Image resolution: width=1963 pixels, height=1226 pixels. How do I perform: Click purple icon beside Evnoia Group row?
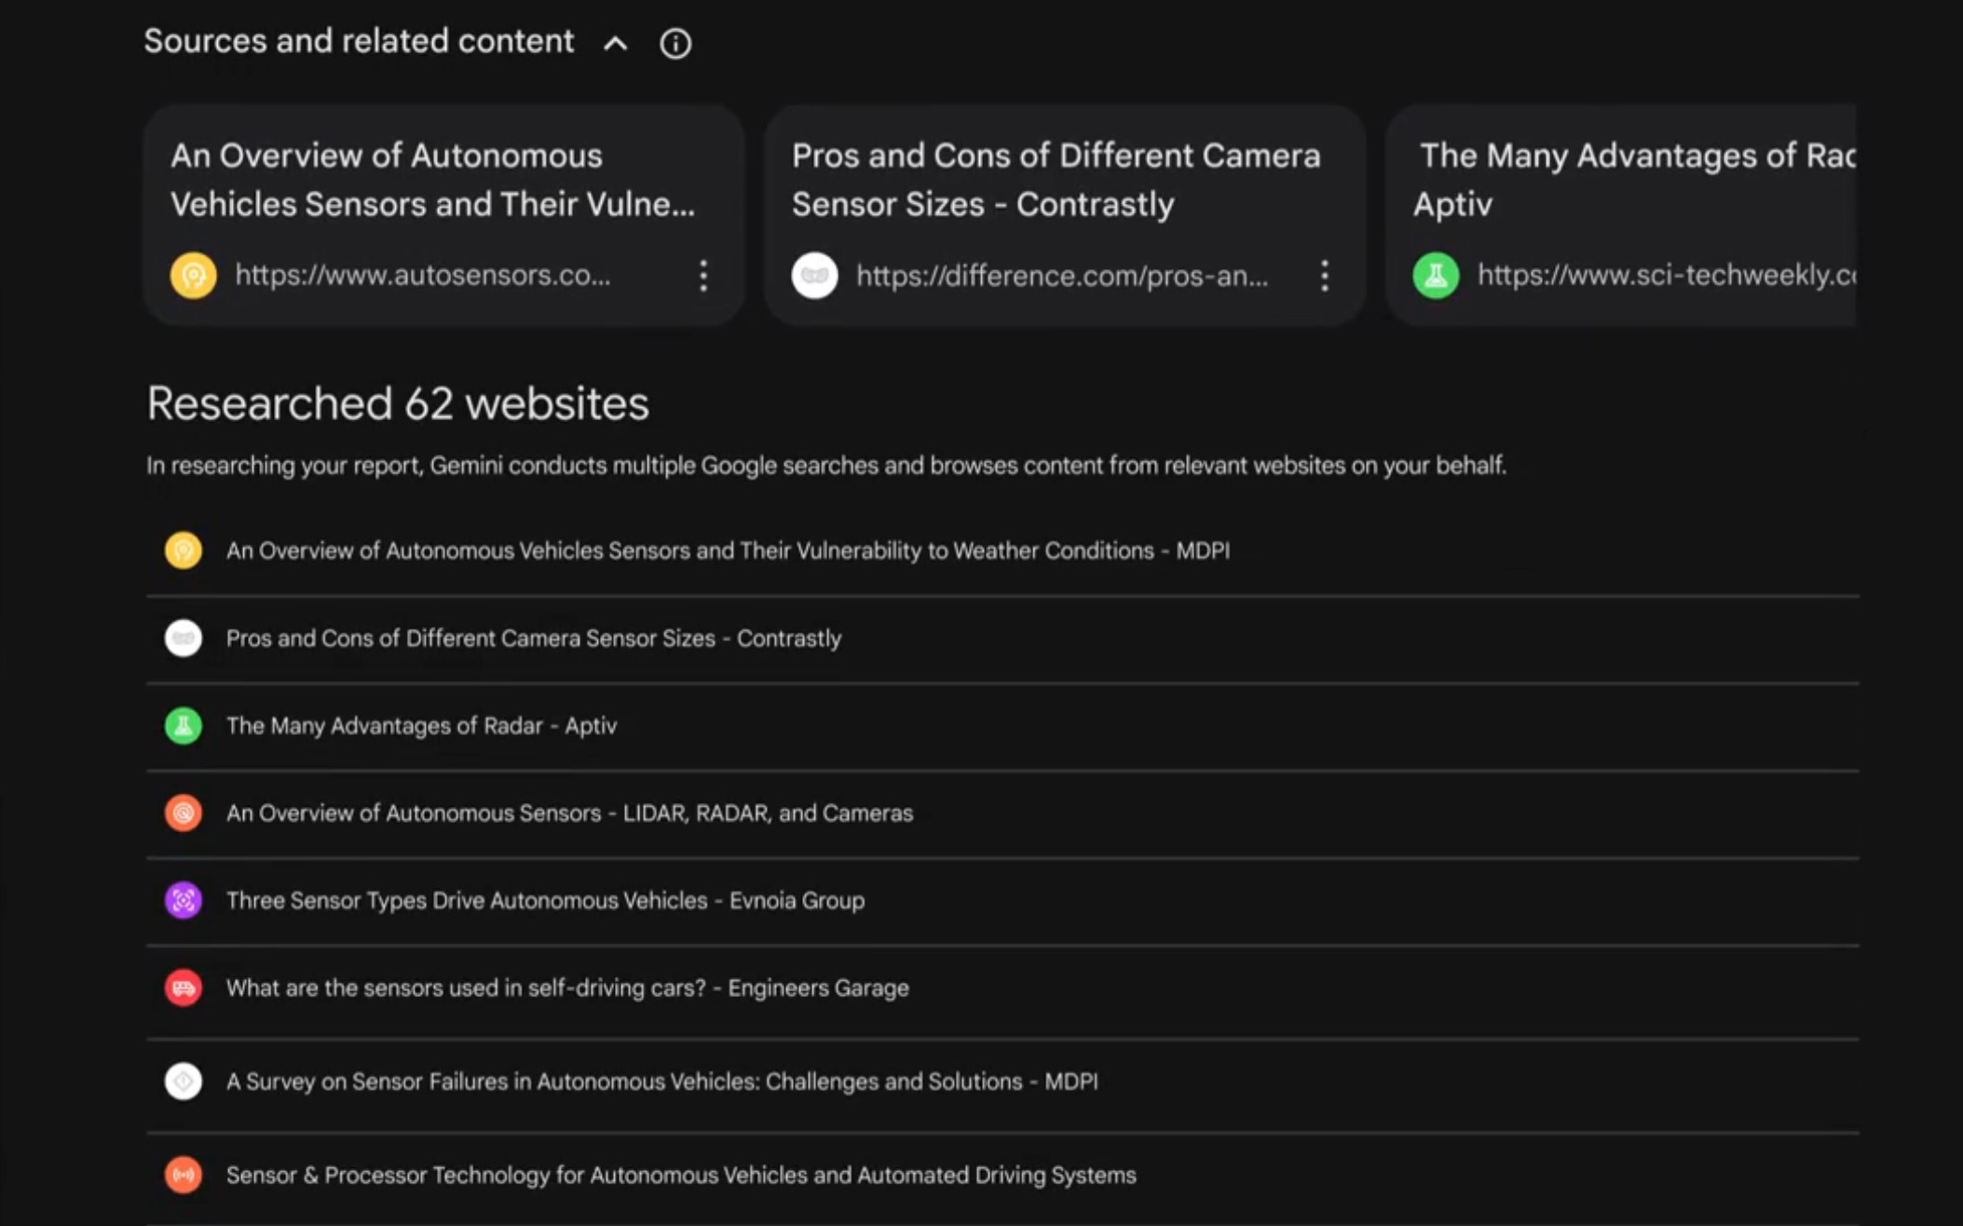tap(184, 901)
